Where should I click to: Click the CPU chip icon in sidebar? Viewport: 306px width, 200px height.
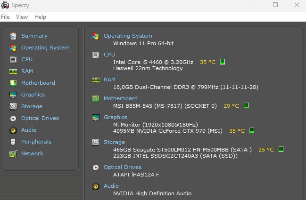[13, 59]
